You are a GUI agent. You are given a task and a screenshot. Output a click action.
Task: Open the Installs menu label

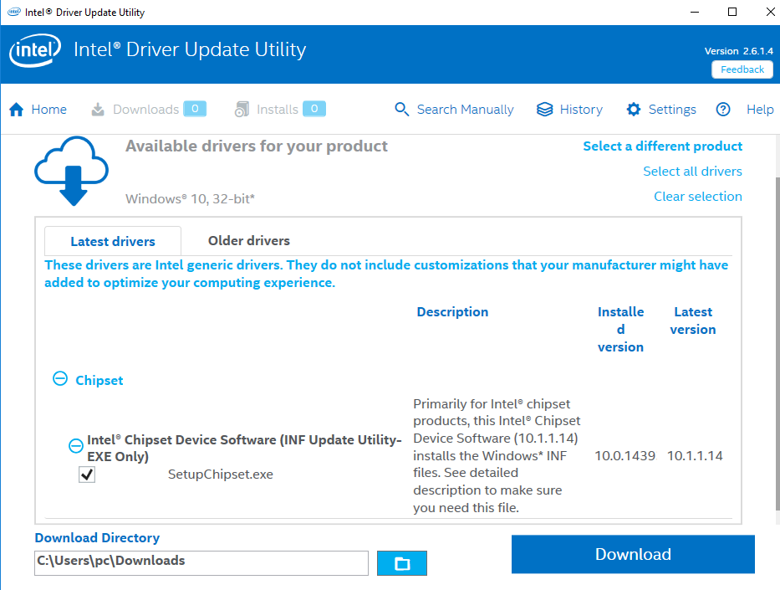tap(277, 110)
